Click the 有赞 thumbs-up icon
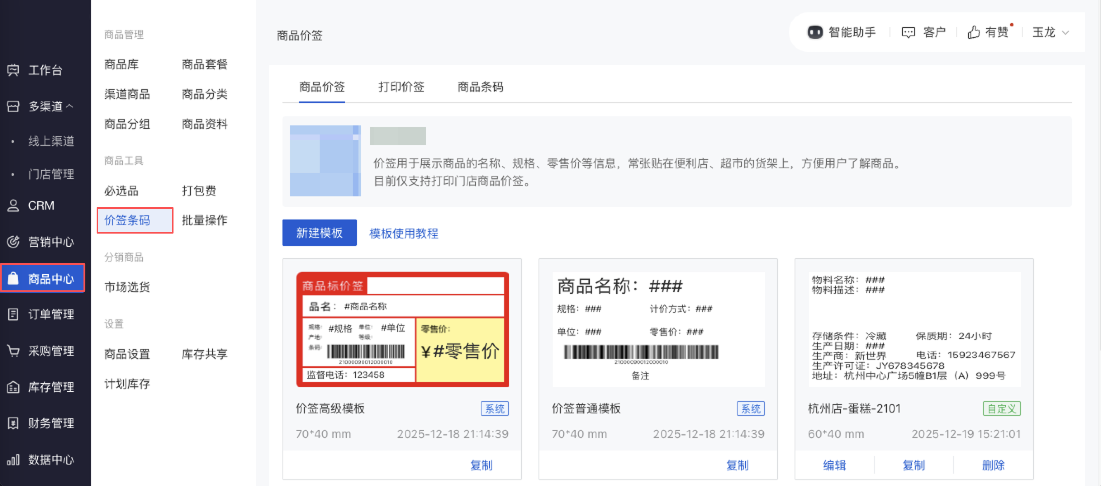1101x486 pixels. (x=973, y=33)
